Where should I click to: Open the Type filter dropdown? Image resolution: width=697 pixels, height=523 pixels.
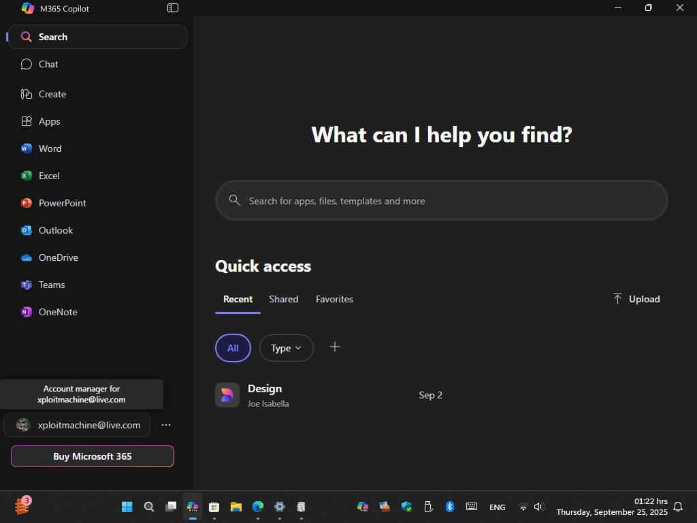[x=286, y=348]
